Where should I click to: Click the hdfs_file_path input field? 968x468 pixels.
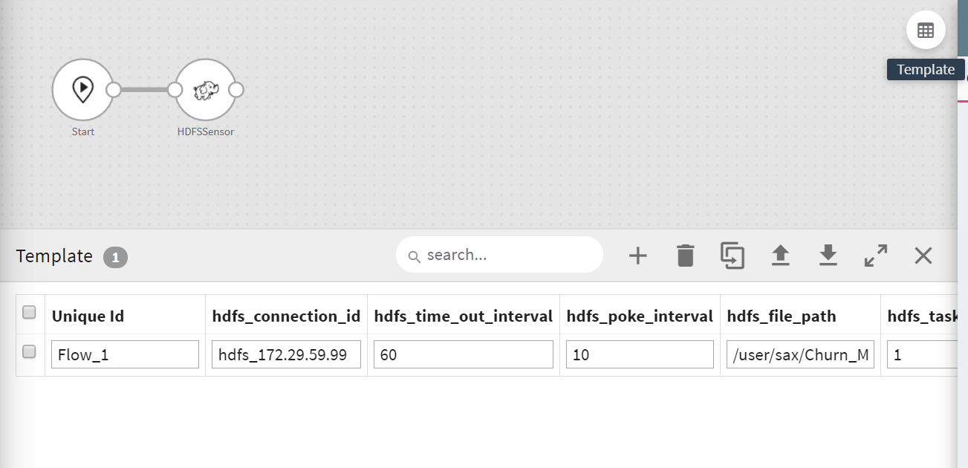(800, 354)
